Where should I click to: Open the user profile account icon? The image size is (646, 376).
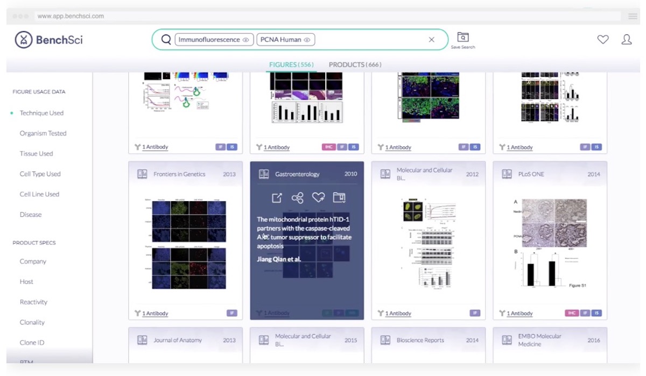(627, 39)
